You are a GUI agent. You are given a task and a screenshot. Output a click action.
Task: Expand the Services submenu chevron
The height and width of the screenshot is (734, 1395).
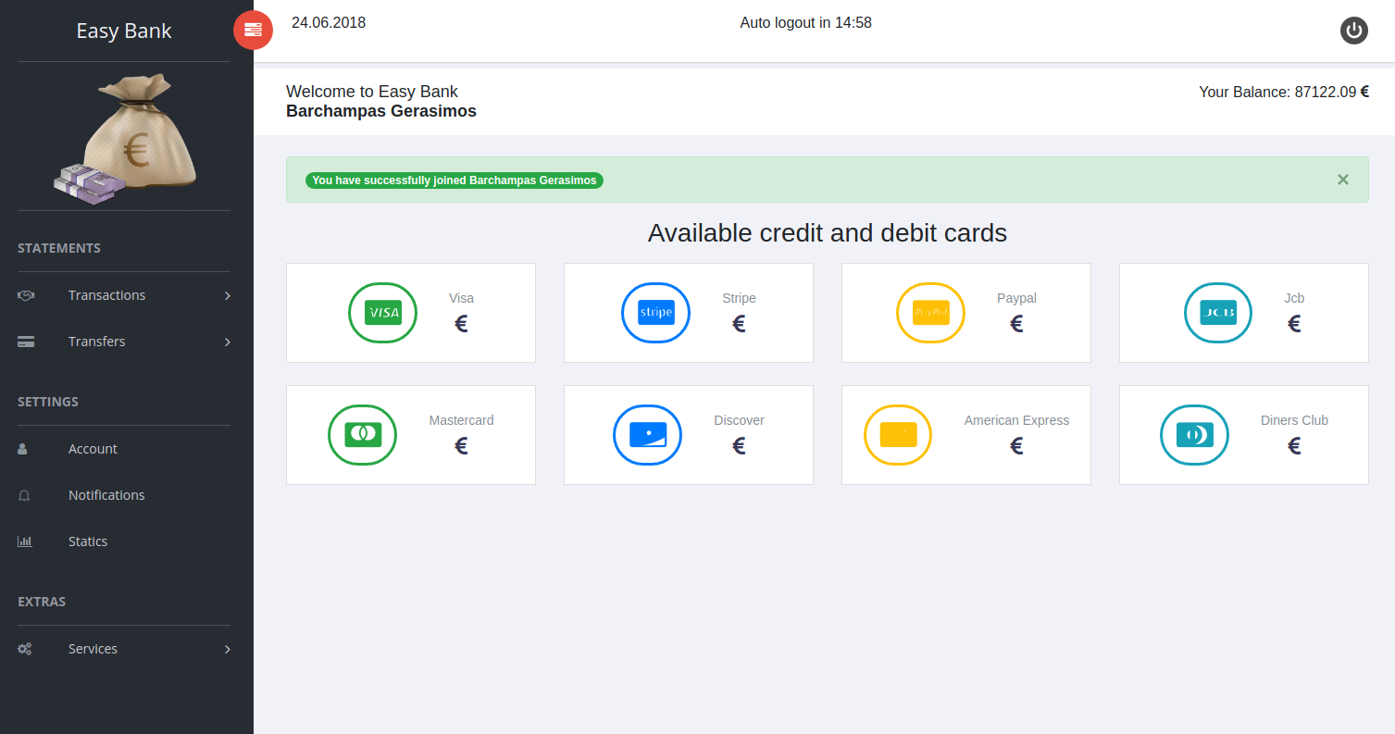[x=227, y=650]
